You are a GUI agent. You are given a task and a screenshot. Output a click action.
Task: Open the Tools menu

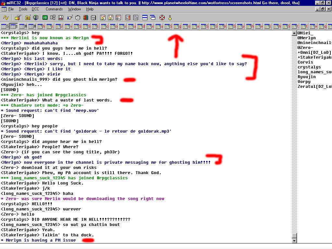tap(23, 9)
